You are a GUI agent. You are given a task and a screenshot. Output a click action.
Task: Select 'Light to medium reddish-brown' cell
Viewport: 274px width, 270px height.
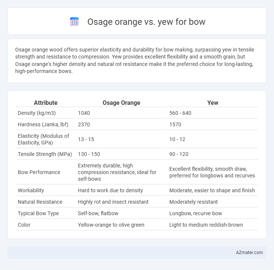(206, 225)
